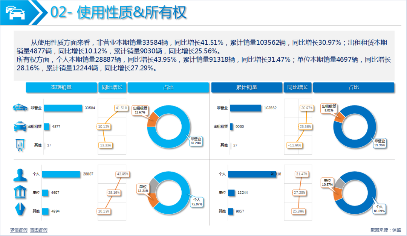
Task: Open the 吉图咨询 link
Action: tap(39, 230)
